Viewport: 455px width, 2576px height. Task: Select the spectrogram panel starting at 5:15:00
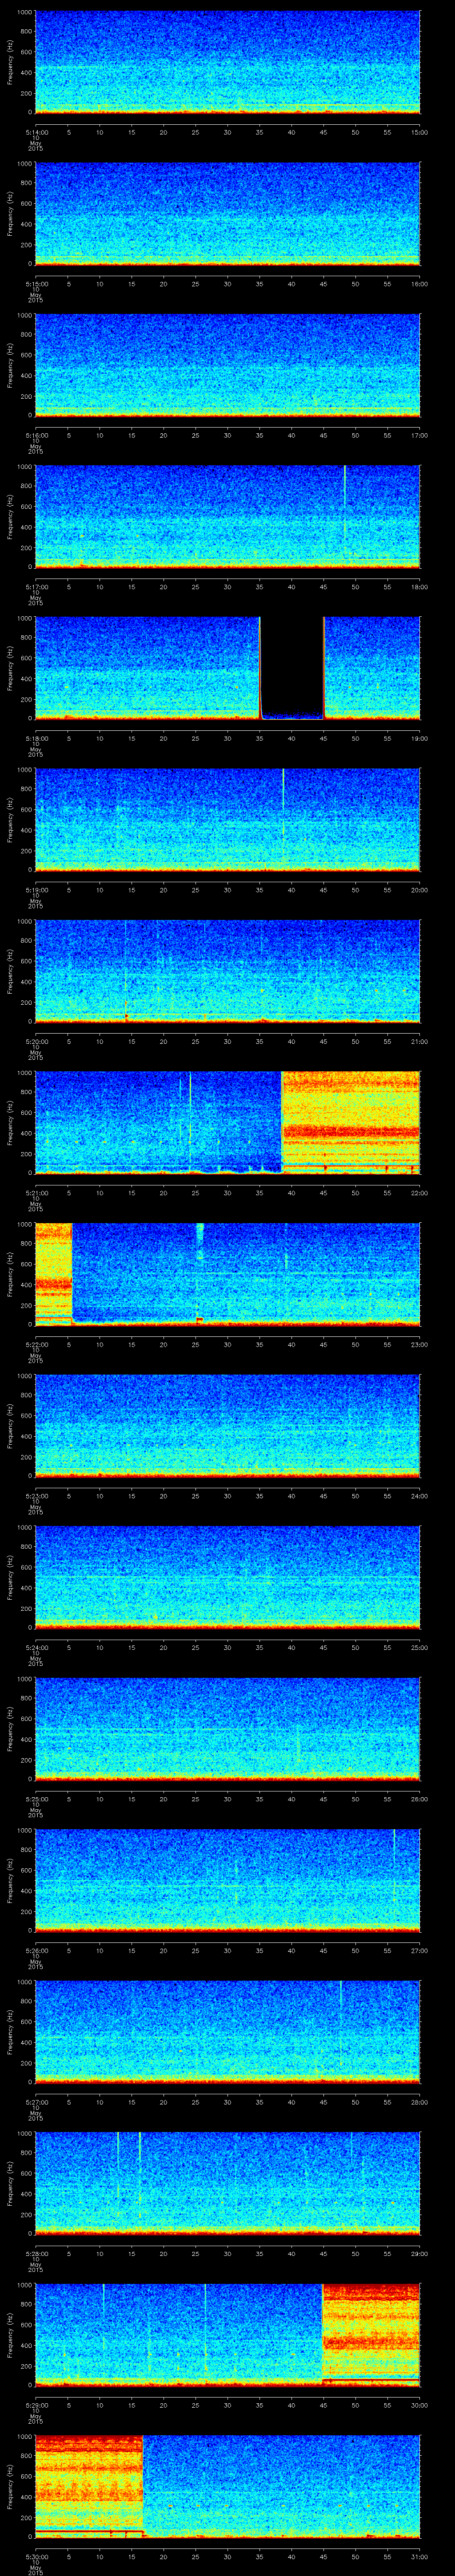[227, 214]
